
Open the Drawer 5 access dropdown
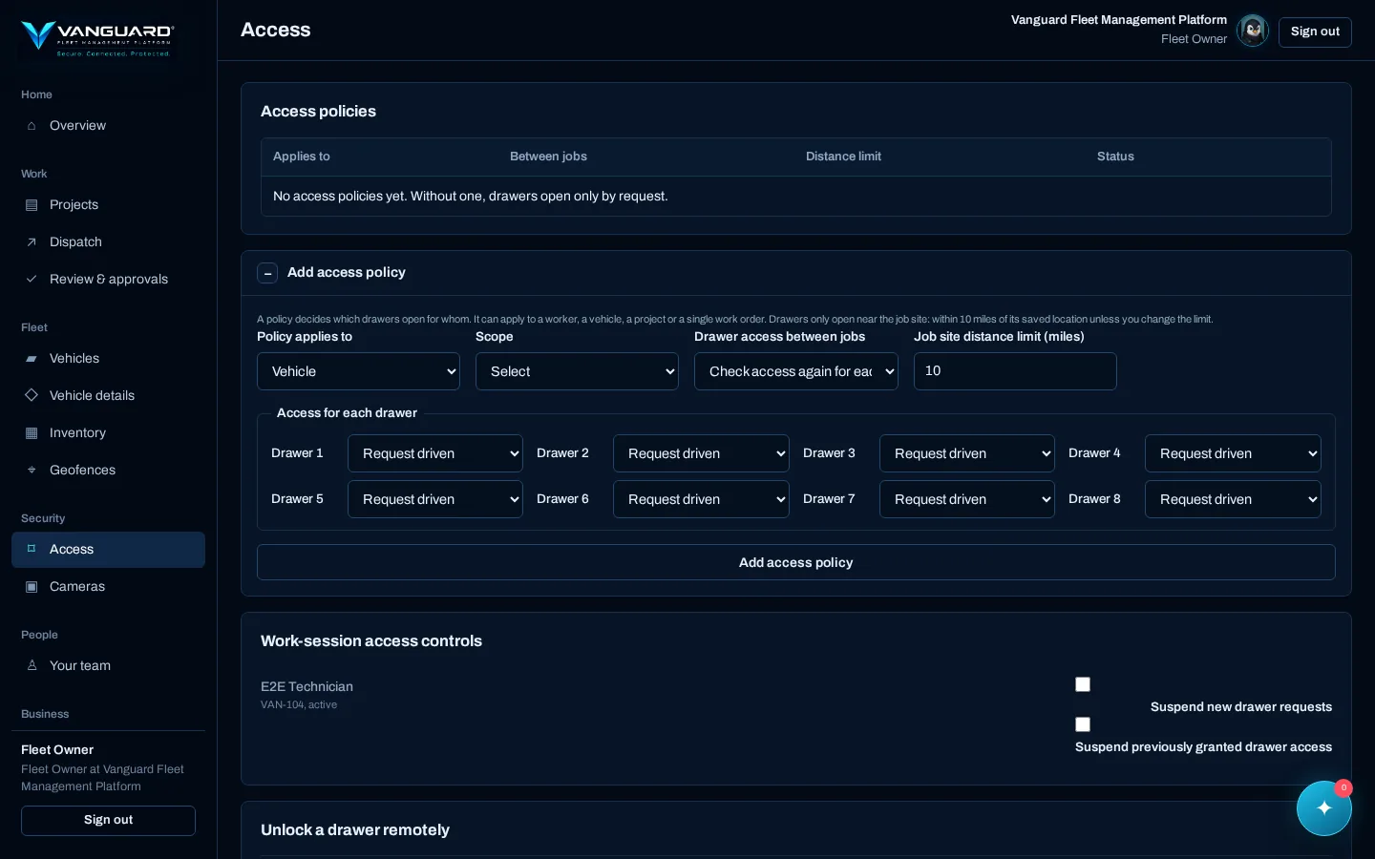click(435, 499)
